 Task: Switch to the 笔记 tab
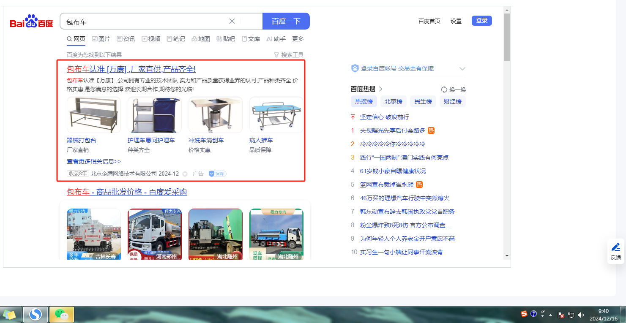pyautogui.click(x=176, y=39)
